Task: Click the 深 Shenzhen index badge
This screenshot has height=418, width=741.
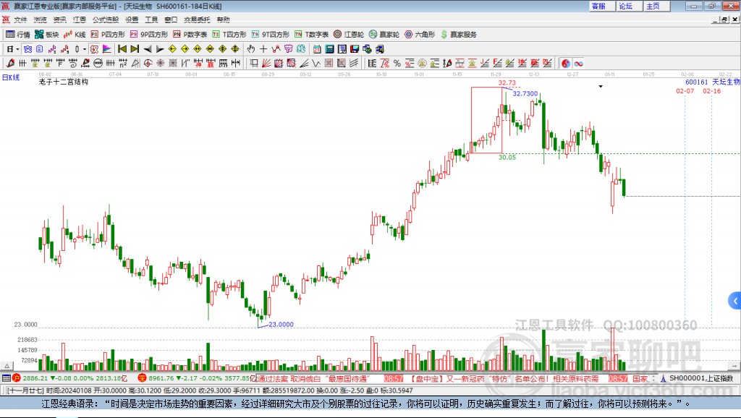Action: coord(143,378)
